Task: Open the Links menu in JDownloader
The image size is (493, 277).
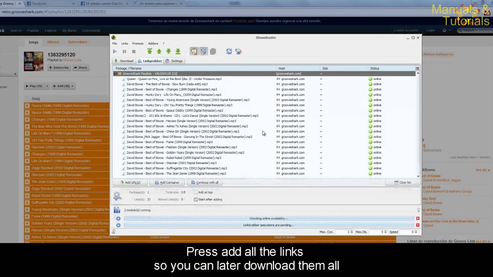Action: coord(124,43)
